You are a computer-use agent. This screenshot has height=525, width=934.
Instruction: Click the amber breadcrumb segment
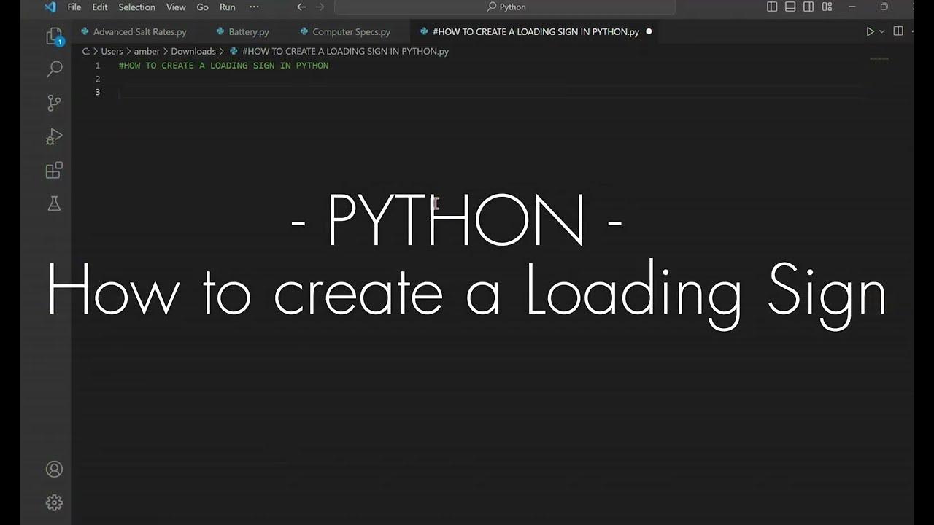tap(147, 52)
